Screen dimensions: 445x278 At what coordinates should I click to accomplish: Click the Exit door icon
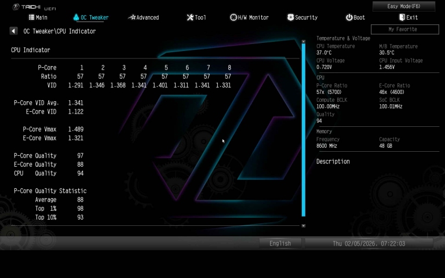click(402, 17)
